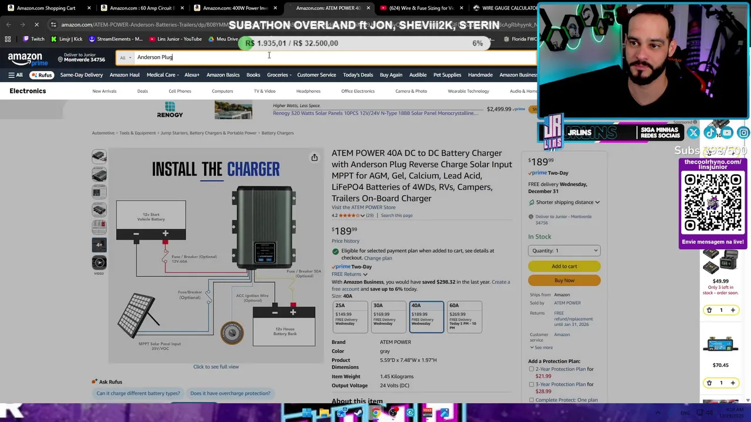Viewport: 751px width, 422px height.
Task: Open Chrome from the taskbar
Action: [x=375, y=413]
